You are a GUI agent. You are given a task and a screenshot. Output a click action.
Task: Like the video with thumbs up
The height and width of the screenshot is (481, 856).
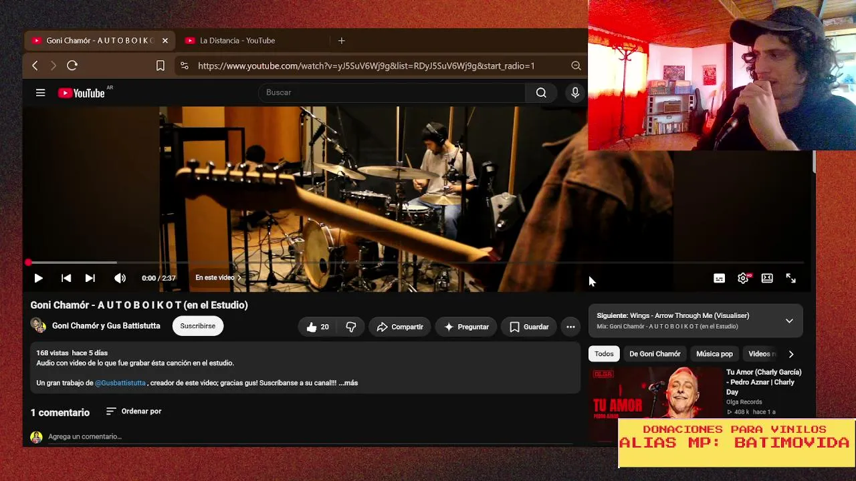(318, 327)
